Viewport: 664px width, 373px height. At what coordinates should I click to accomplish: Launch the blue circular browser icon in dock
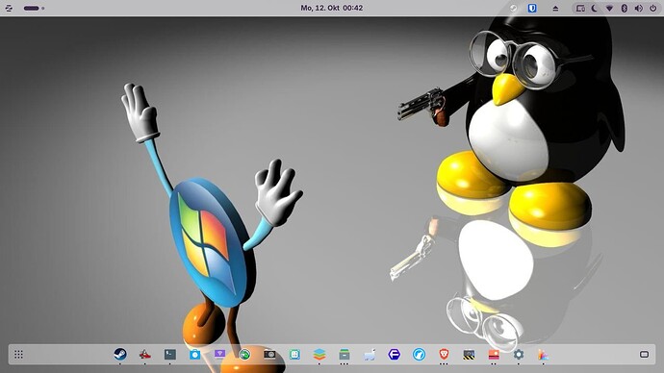point(420,354)
